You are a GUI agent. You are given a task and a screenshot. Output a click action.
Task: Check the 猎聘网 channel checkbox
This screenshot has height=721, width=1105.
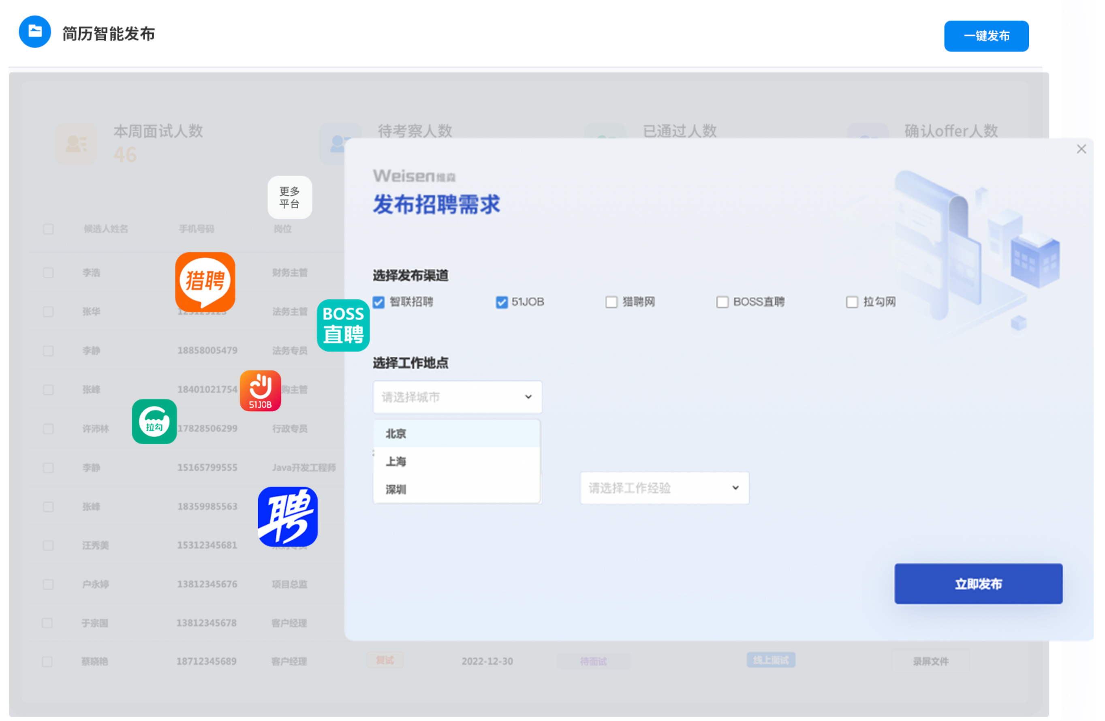point(611,302)
